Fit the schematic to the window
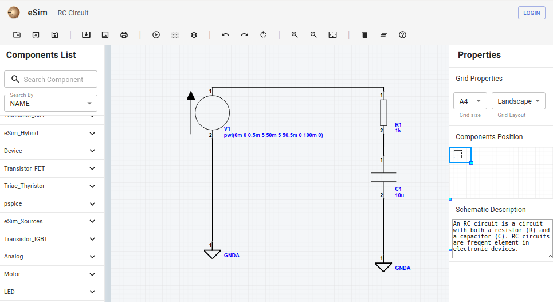Viewport: 553px width, 302px height. click(x=332, y=34)
